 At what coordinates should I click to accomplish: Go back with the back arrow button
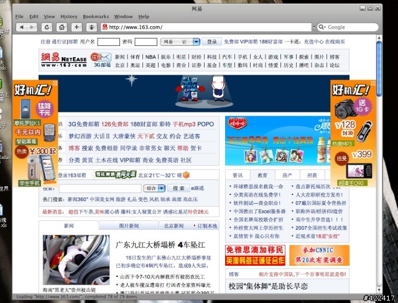tap(22, 27)
